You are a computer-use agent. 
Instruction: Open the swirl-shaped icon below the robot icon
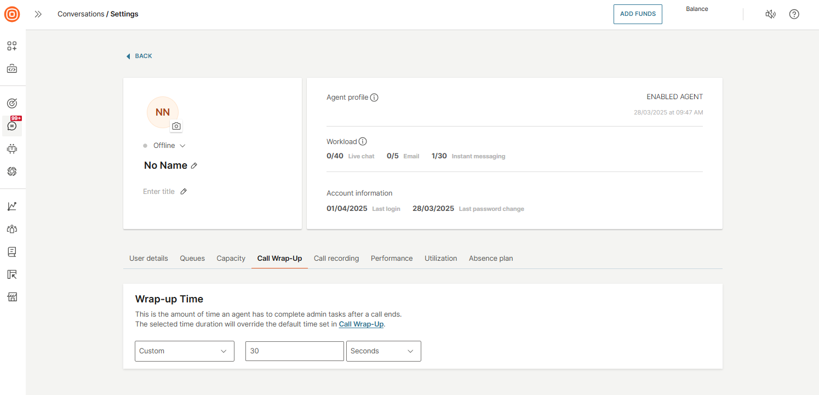coord(12,171)
